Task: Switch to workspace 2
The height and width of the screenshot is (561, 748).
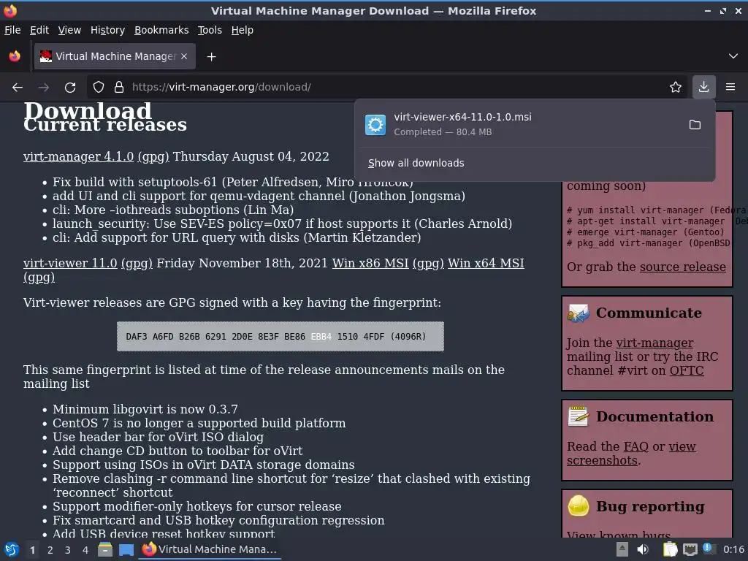Action: (x=50, y=550)
